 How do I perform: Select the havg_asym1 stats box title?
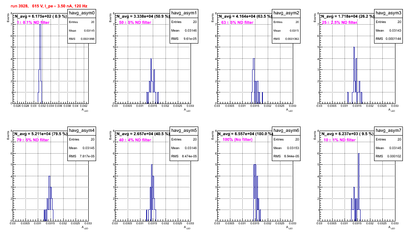(184, 13)
